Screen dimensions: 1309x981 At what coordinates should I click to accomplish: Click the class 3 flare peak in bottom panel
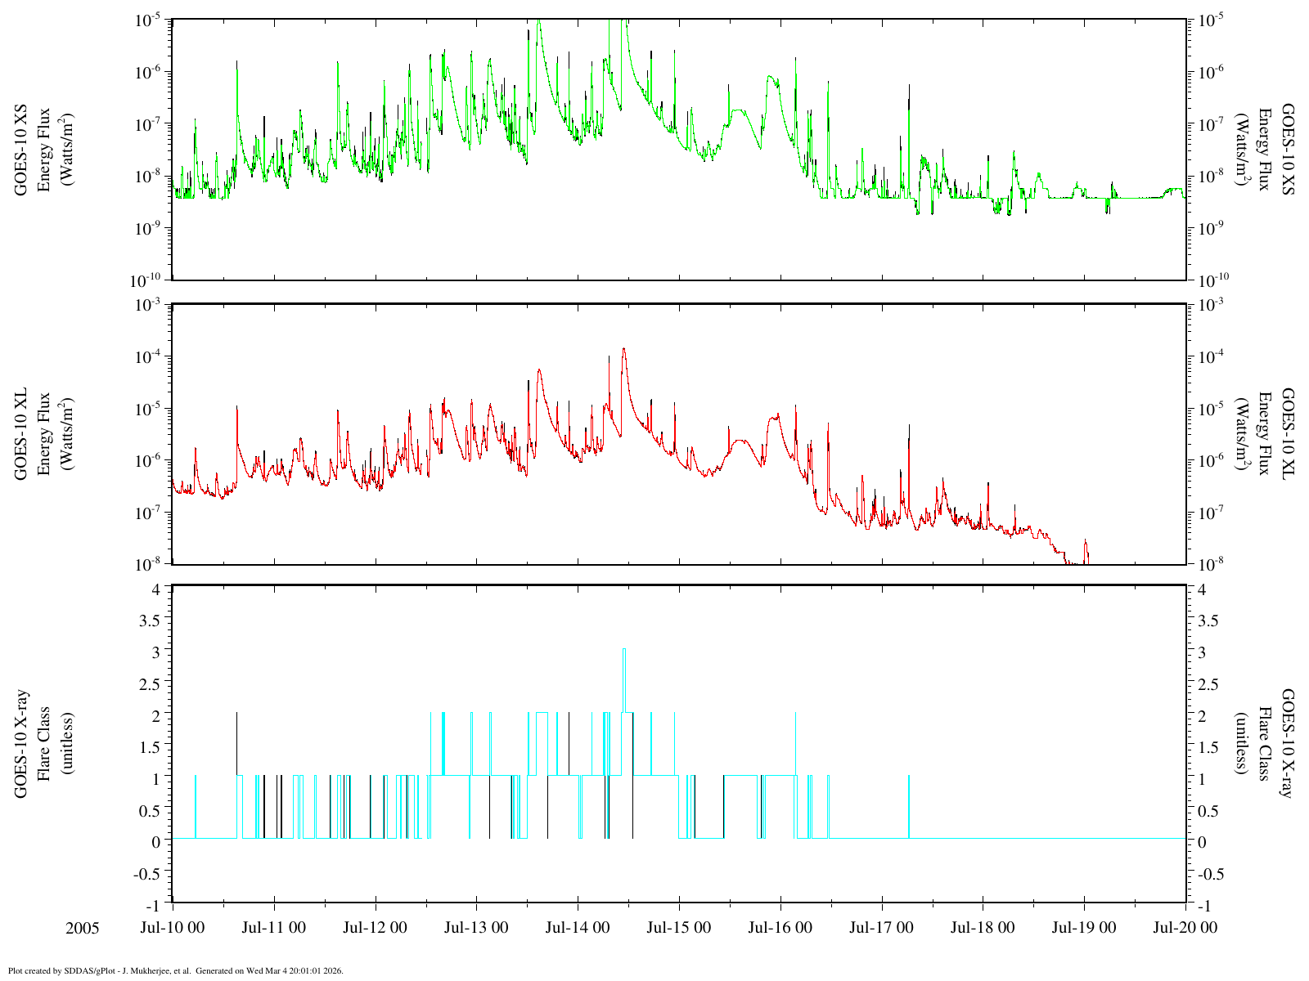[624, 650]
